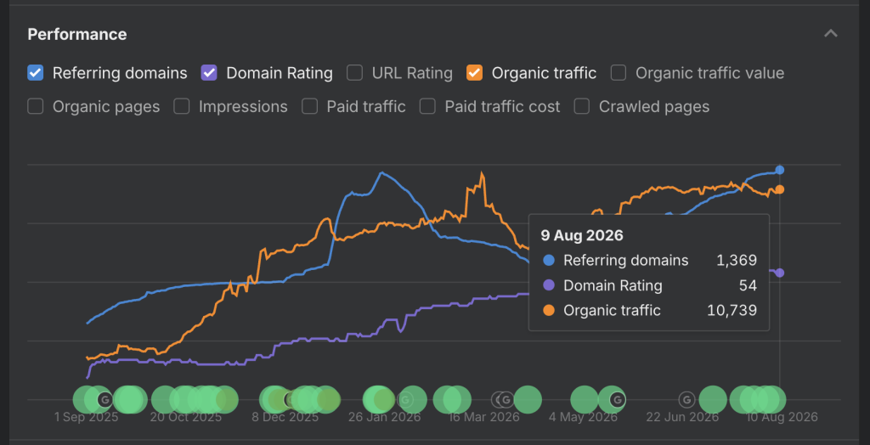Click the value 10,739 in the tooltip
Image resolution: width=870 pixels, height=445 pixels.
tap(732, 310)
